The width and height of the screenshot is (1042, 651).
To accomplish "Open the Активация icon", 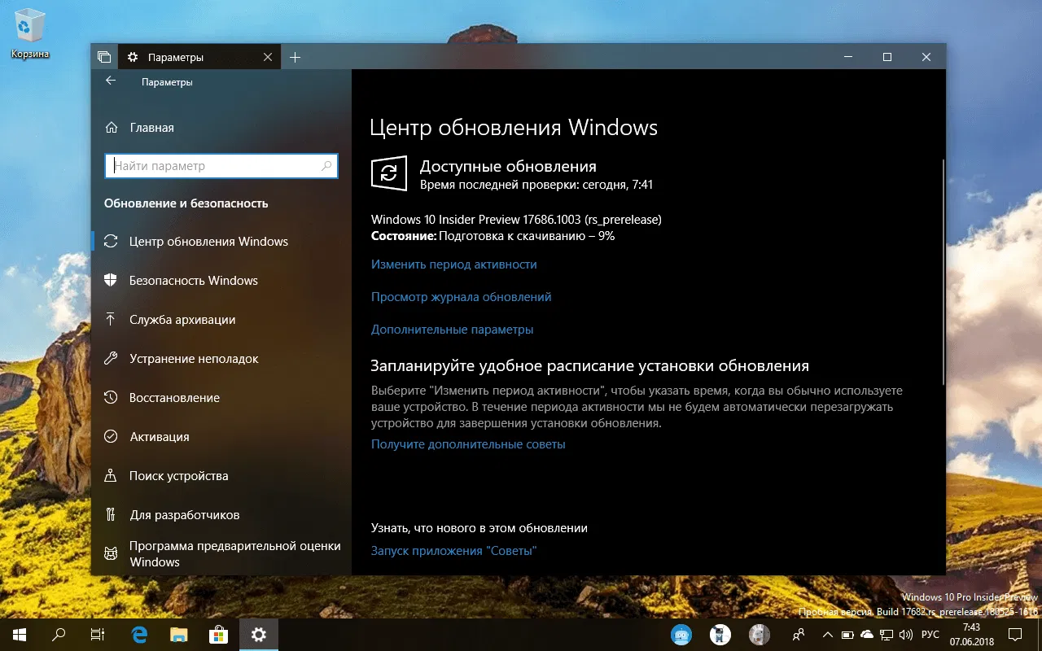I will (x=112, y=436).
